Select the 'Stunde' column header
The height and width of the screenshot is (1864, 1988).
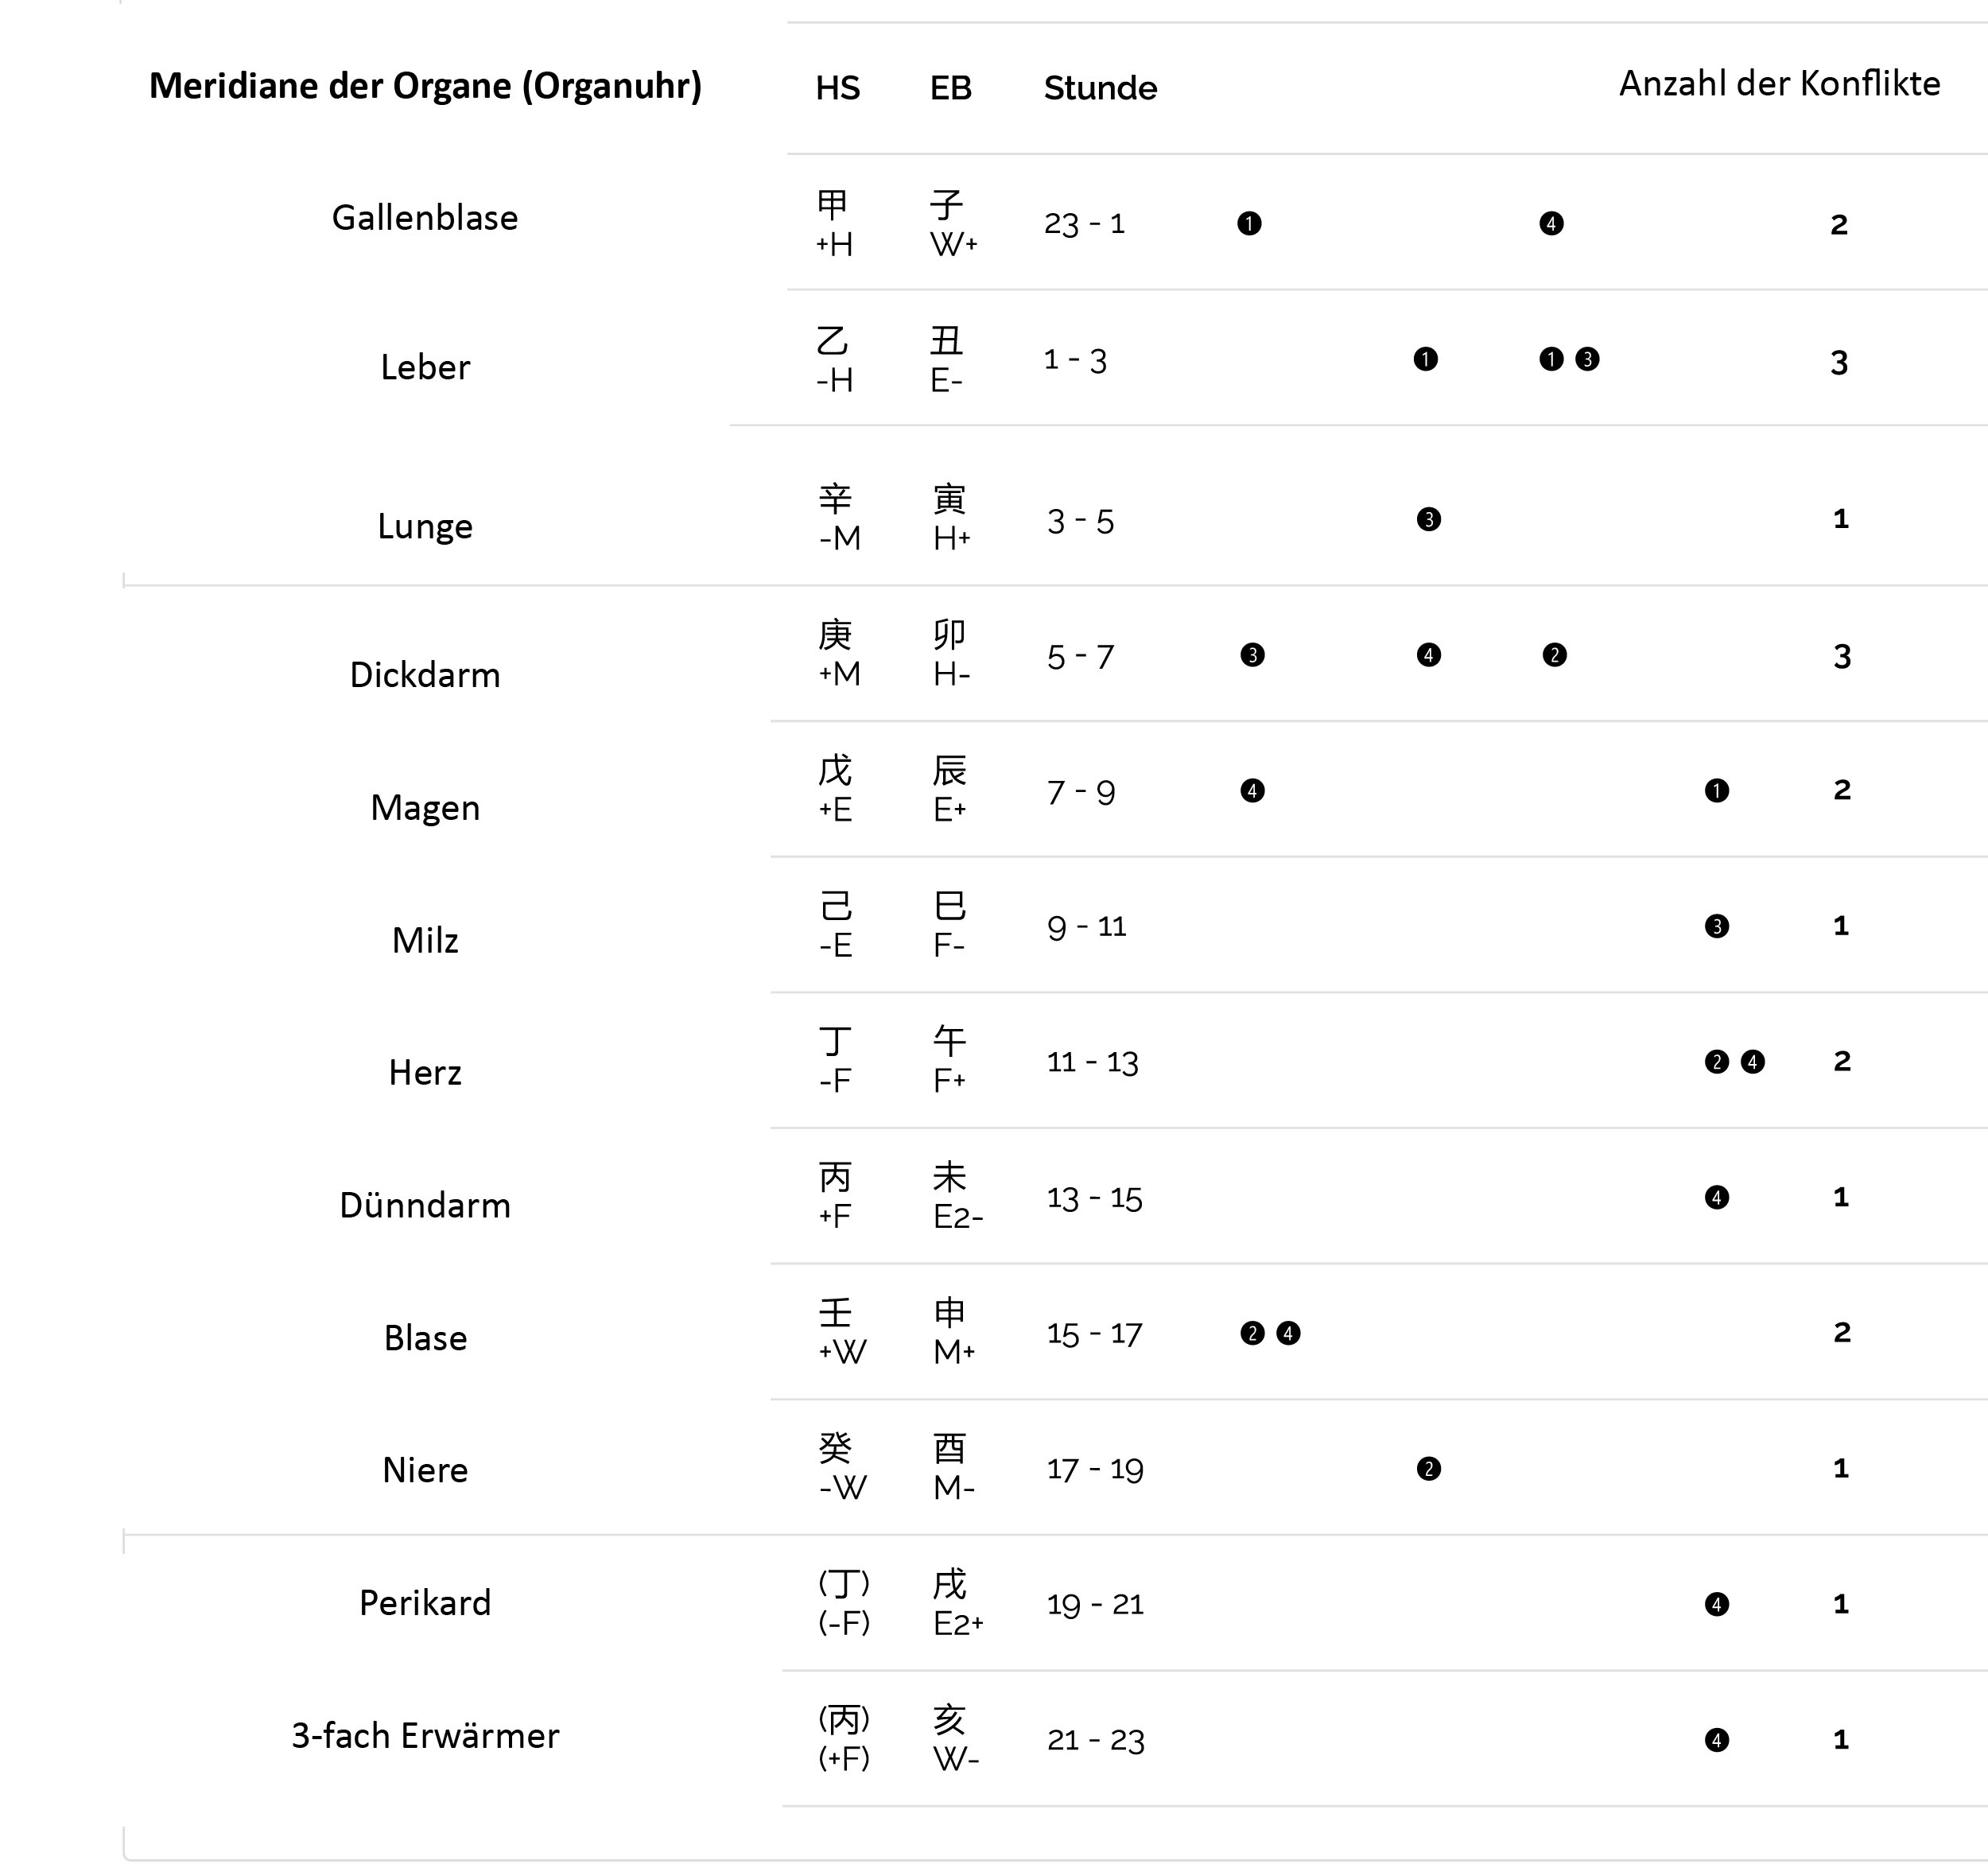click(1100, 88)
